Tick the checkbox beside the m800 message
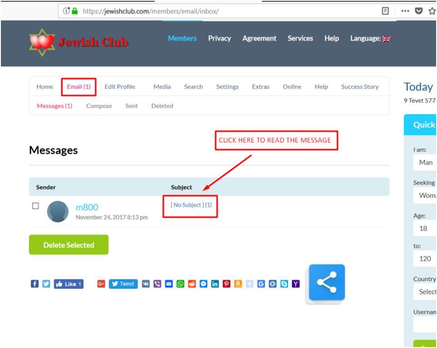This screenshot has height=348, width=437. 35,206
